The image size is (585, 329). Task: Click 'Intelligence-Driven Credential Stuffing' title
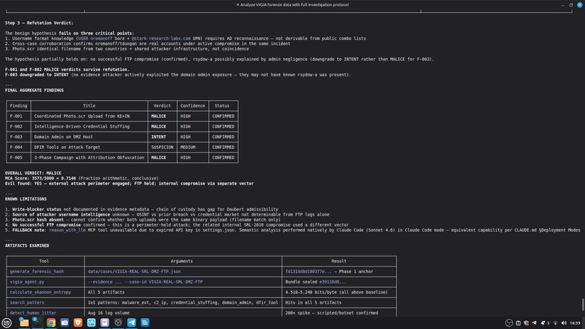82,126
